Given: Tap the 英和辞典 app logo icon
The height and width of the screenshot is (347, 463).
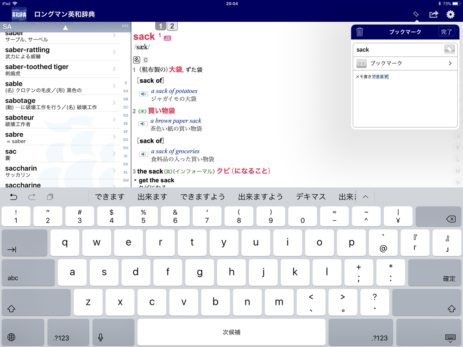Looking at the screenshot, I should pyautogui.click(x=19, y=14).
